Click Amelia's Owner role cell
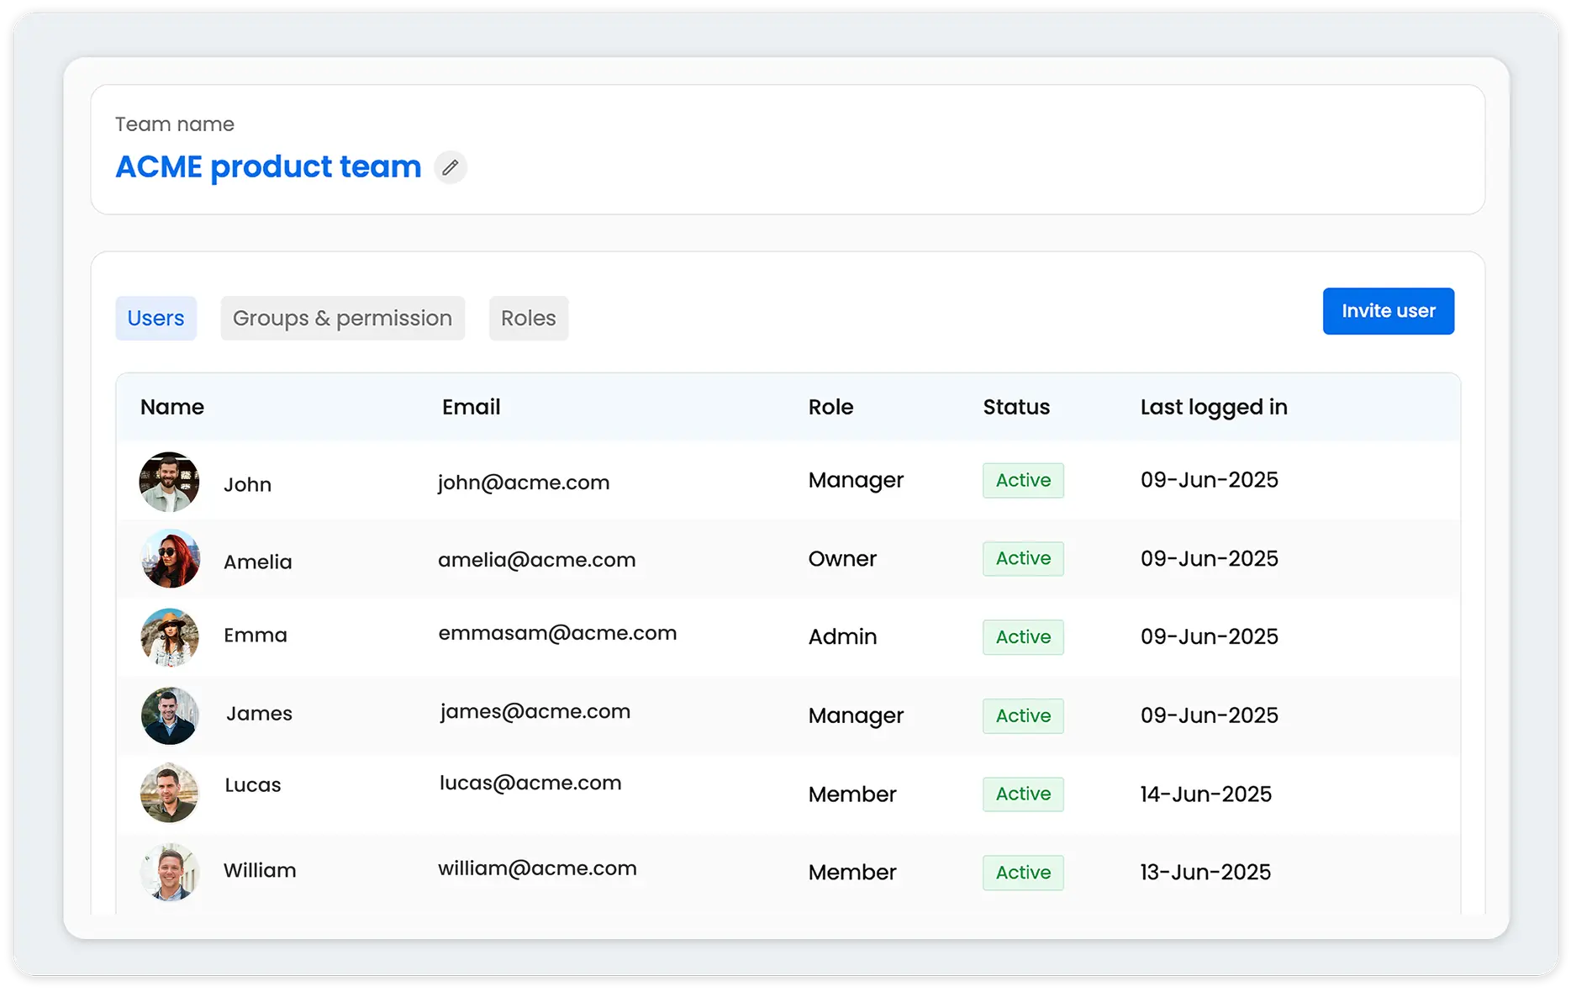1571x992 pixels. 842,558
